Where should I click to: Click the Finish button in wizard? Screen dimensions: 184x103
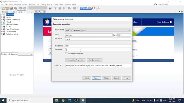[x=106, y=78]
